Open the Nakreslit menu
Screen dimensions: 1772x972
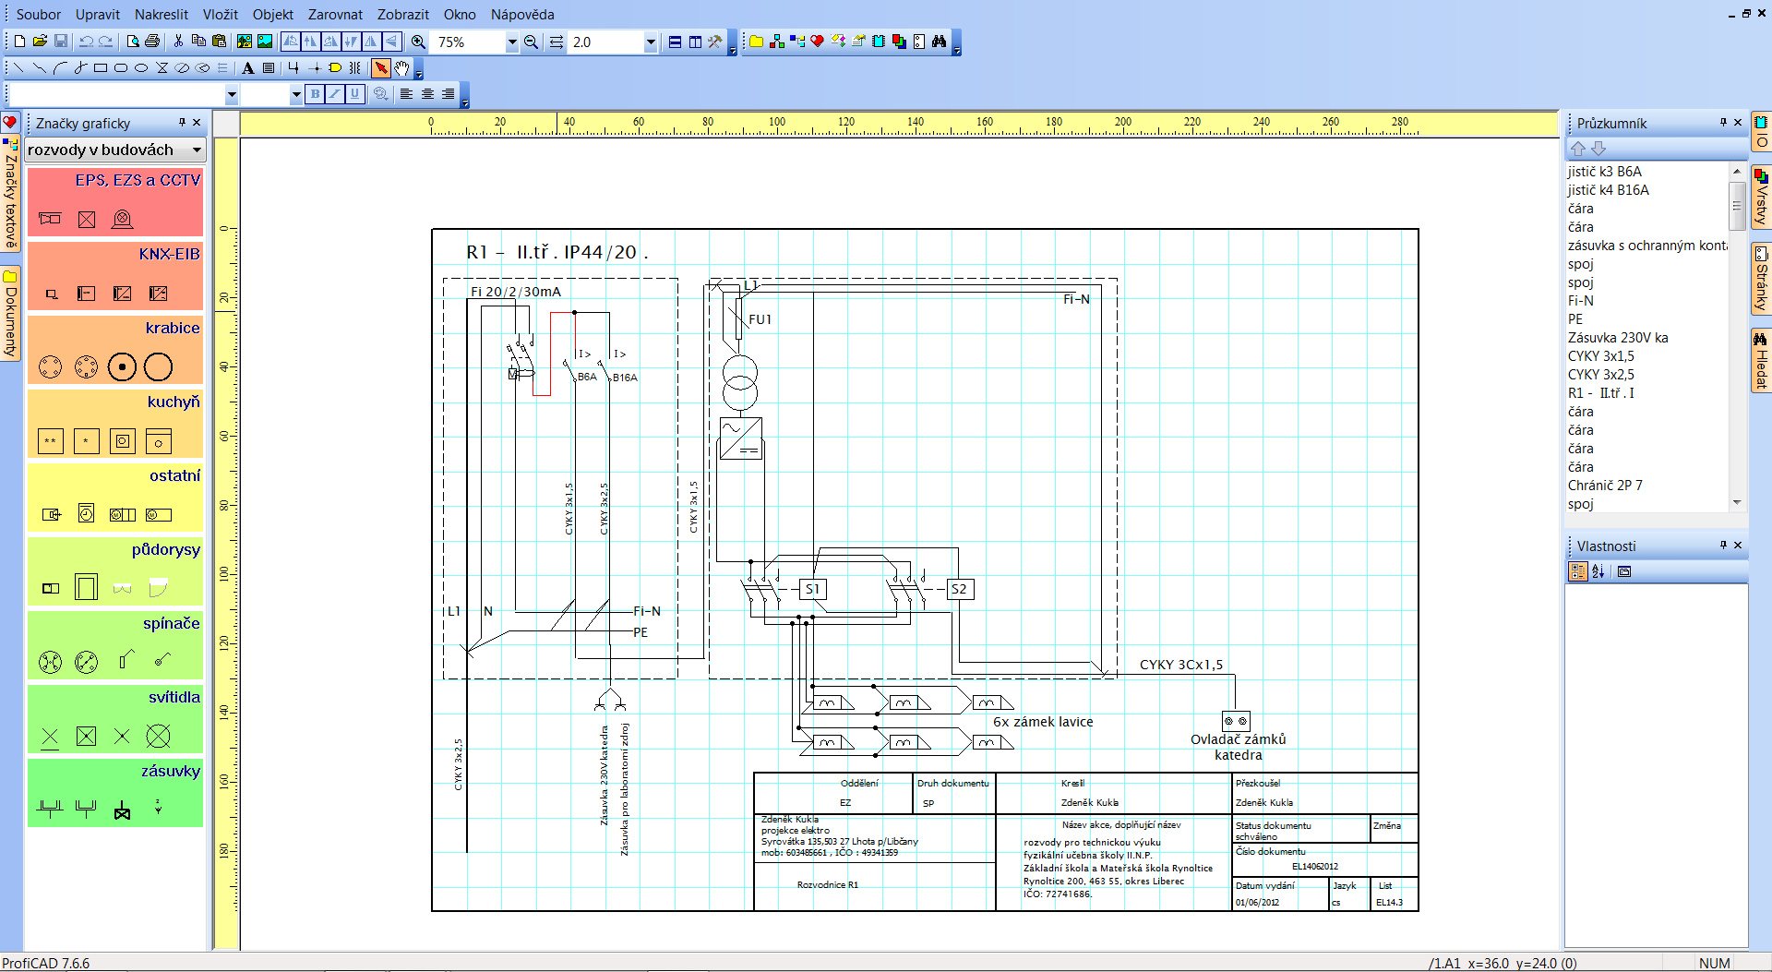[162, 15]
